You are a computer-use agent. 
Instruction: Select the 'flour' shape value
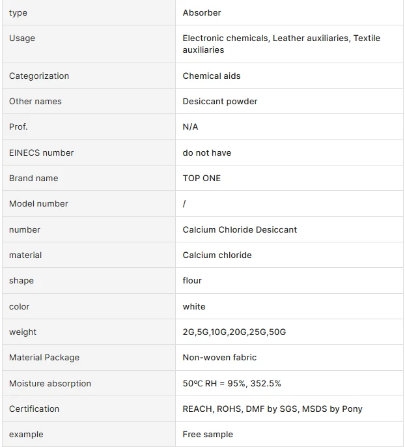pos(192,280)
